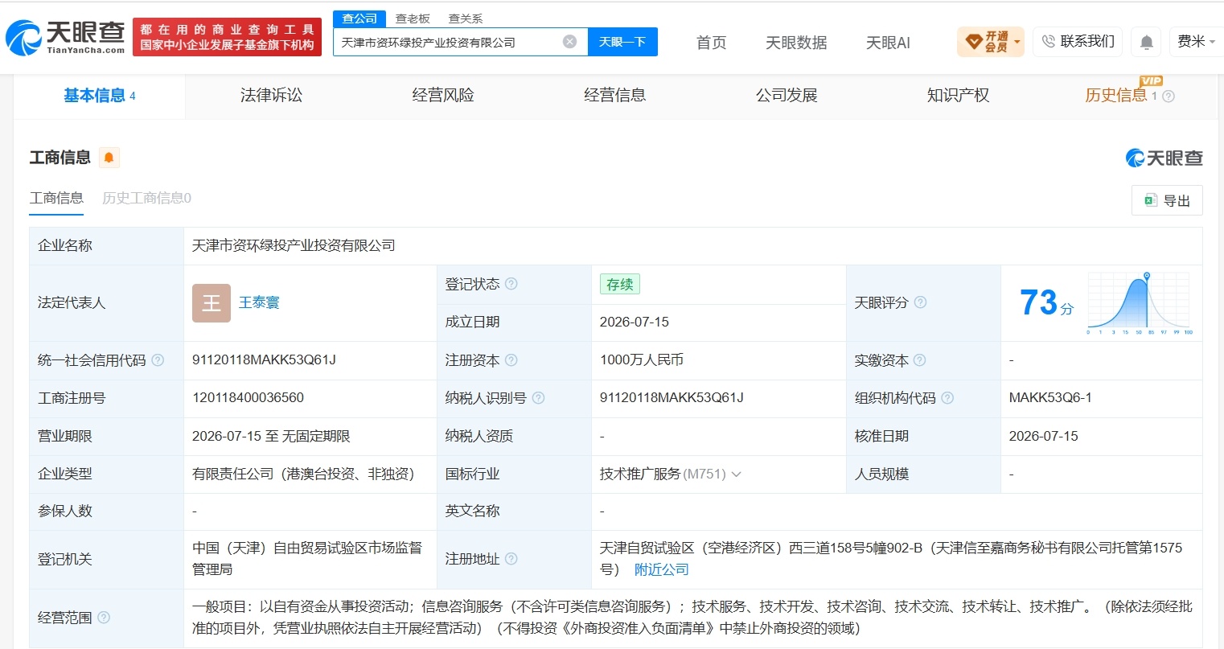Click the score distribution chart

[1140, 302]
